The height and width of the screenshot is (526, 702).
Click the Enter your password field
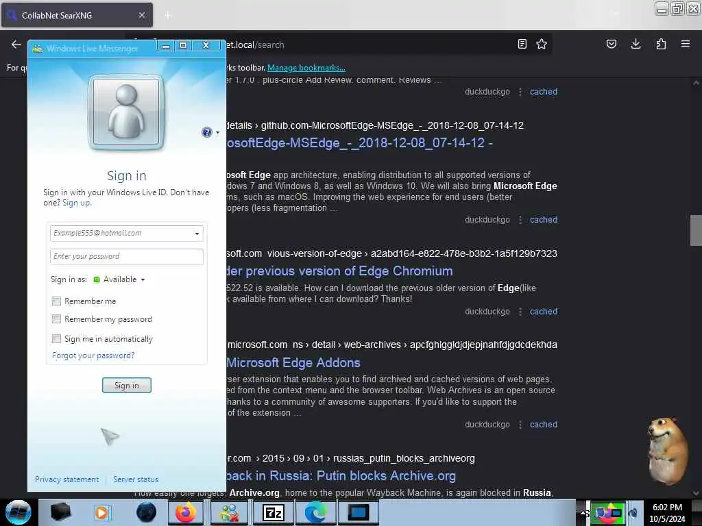click(x=127, y=256)
